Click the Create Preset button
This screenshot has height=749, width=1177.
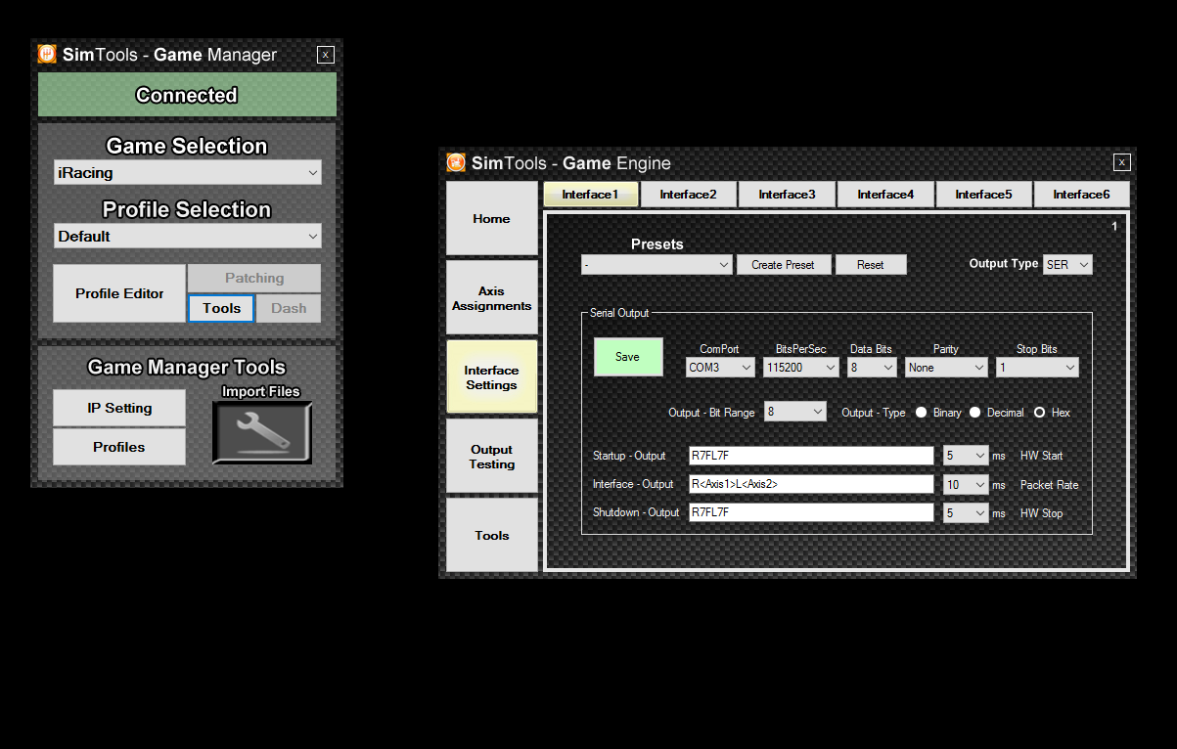pyautogui.click(x=784, y=265)
